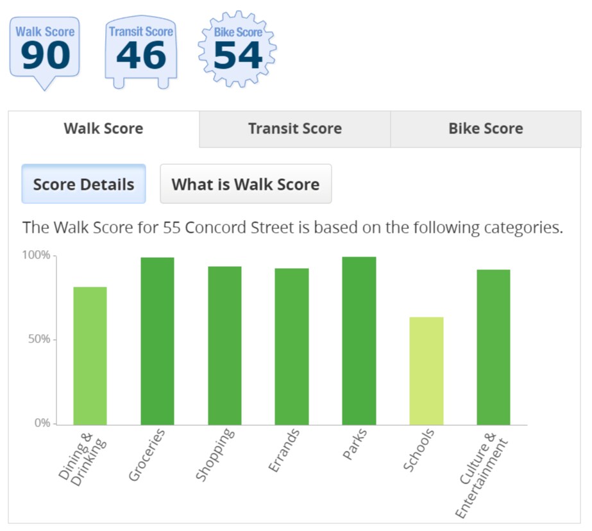This screenshot has width=592, height=531.
Task: Click the Dining & Drinking bar
Action: pyautogui.click(x=90, y=356)
